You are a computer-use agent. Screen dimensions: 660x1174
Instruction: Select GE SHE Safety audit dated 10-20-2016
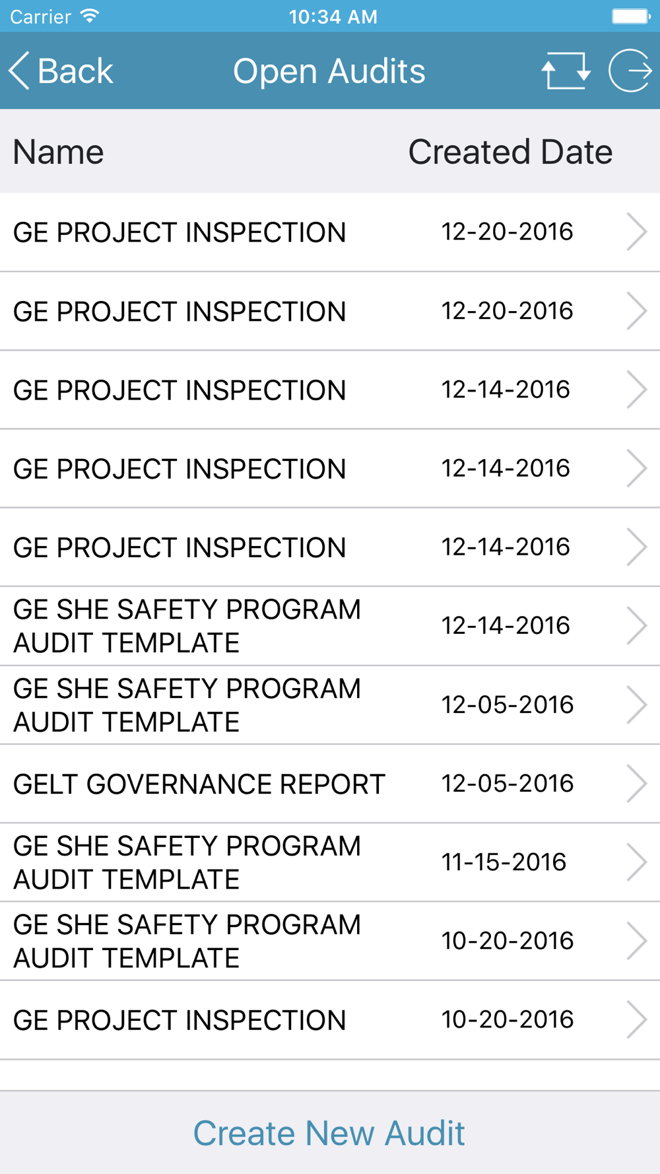[330, 941]
